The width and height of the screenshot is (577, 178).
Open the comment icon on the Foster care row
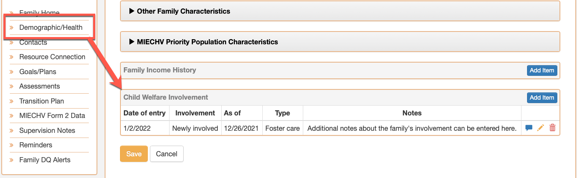coord(529,128)
